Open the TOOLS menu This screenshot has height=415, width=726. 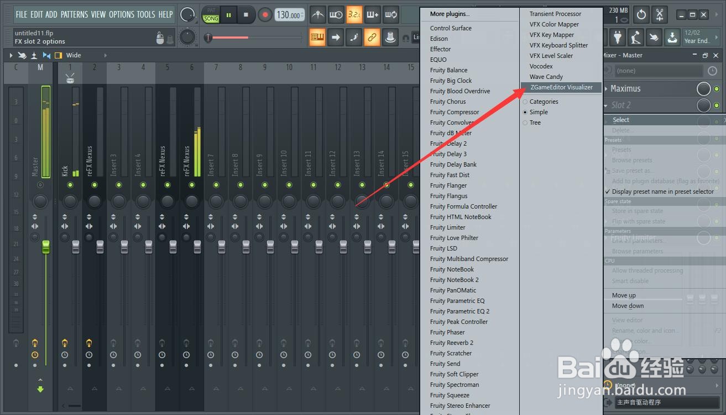(146, 14)
